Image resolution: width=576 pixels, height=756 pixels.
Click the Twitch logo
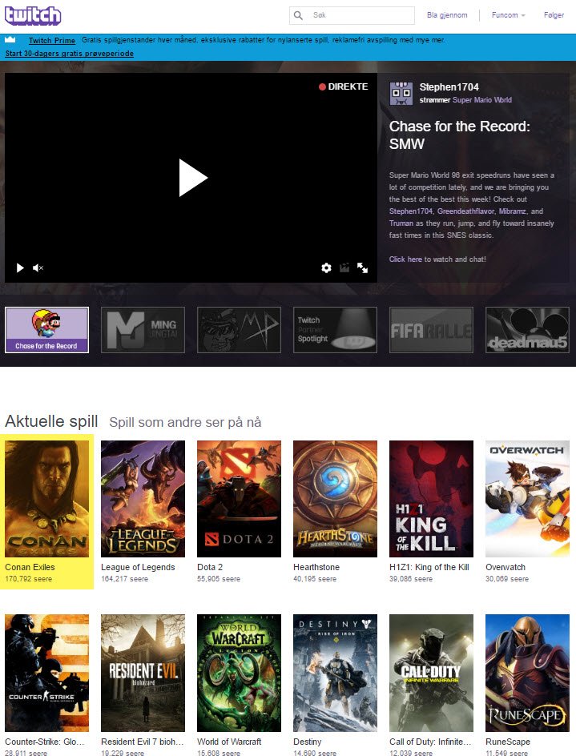(x=33, y=15)
